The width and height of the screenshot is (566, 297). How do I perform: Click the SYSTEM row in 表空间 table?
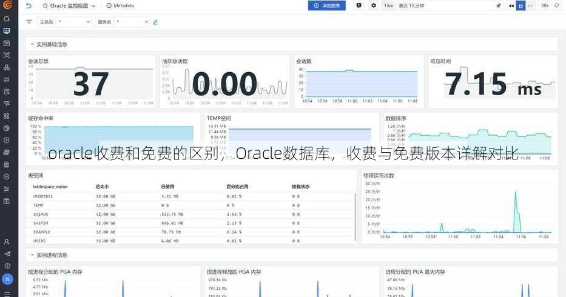pos(191,223)
